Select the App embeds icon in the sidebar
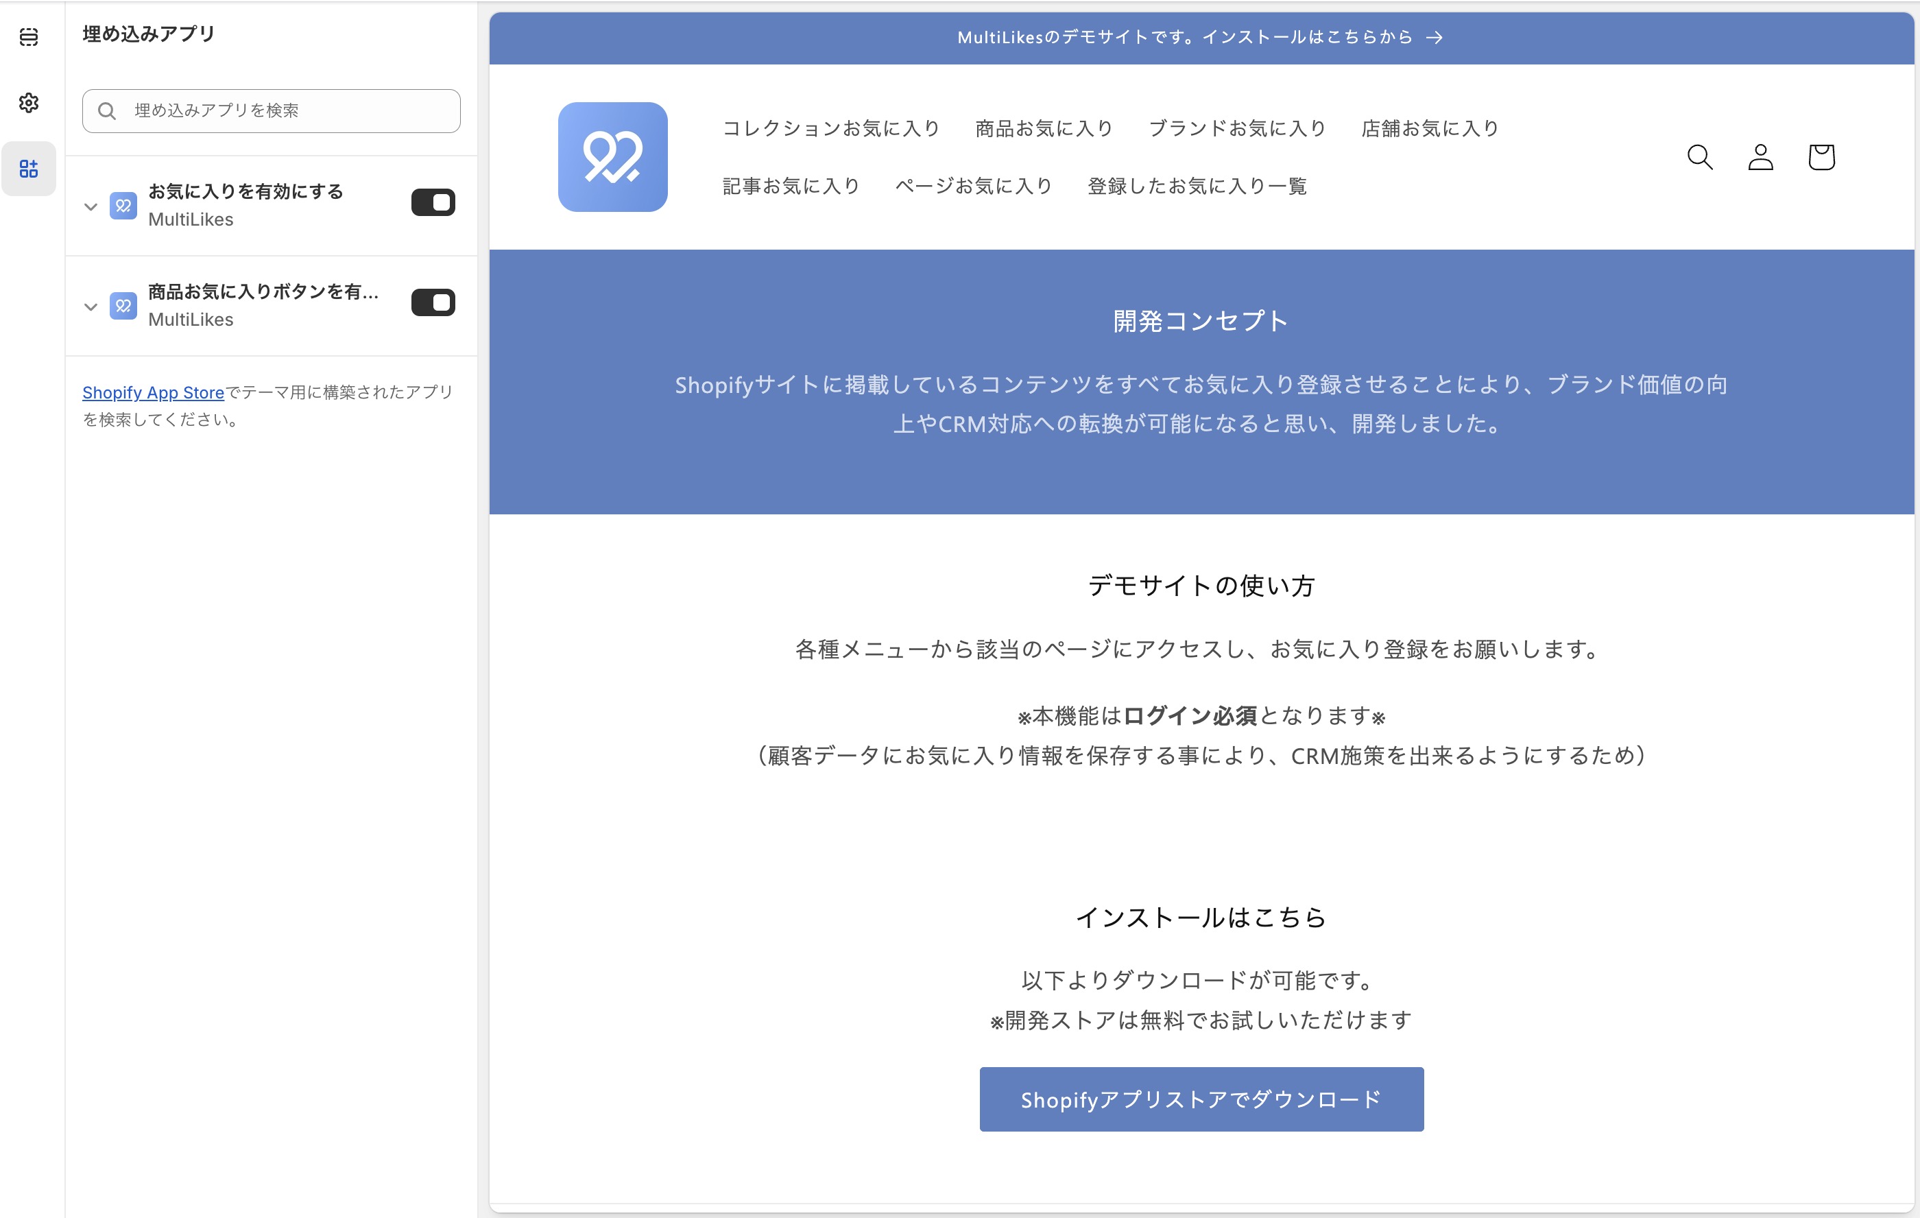 pos(29,168)
